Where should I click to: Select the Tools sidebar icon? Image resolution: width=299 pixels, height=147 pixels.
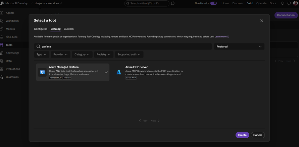[2, 45]
